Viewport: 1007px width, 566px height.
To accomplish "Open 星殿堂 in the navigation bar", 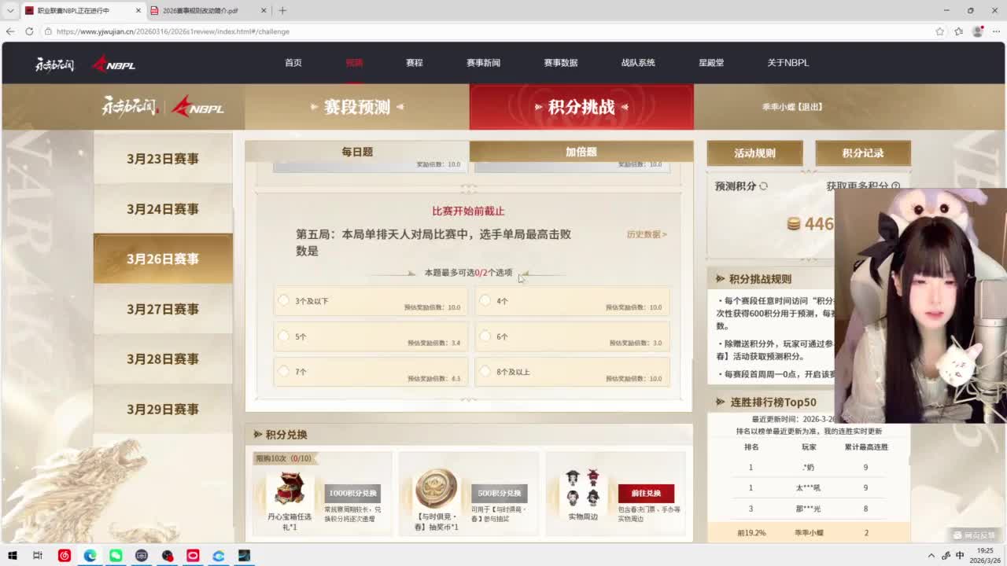I will click(711, 63).
